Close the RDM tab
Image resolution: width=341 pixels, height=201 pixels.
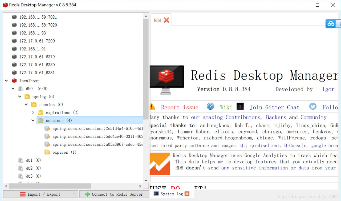(x=167, y=20)
